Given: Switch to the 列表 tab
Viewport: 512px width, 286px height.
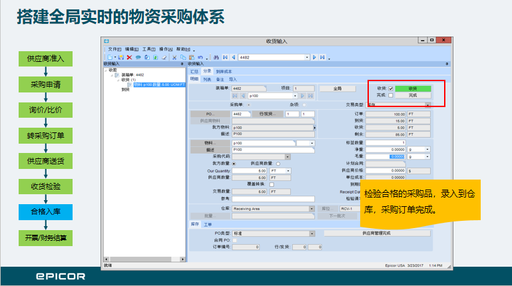Looking at the screenshot, I should tap(207, 80).
